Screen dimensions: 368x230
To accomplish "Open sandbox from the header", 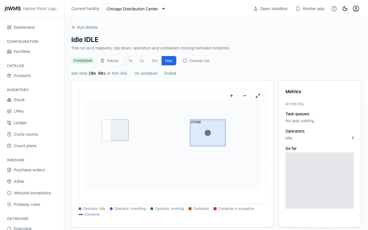I will point(270,9).
